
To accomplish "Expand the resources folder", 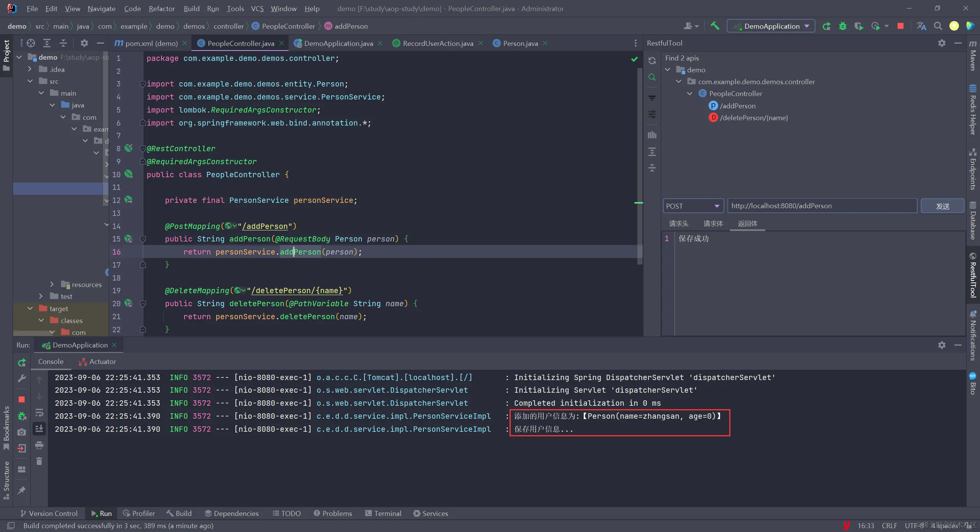I will (52, 284).
